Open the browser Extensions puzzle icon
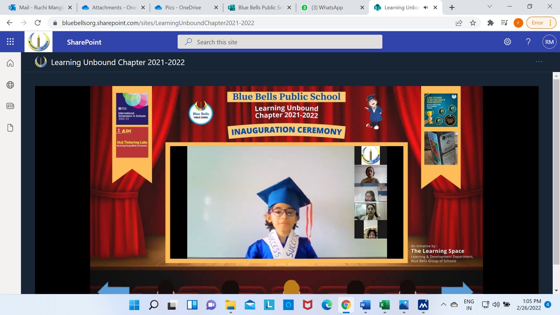560x315 pixels. coord(491,23)
